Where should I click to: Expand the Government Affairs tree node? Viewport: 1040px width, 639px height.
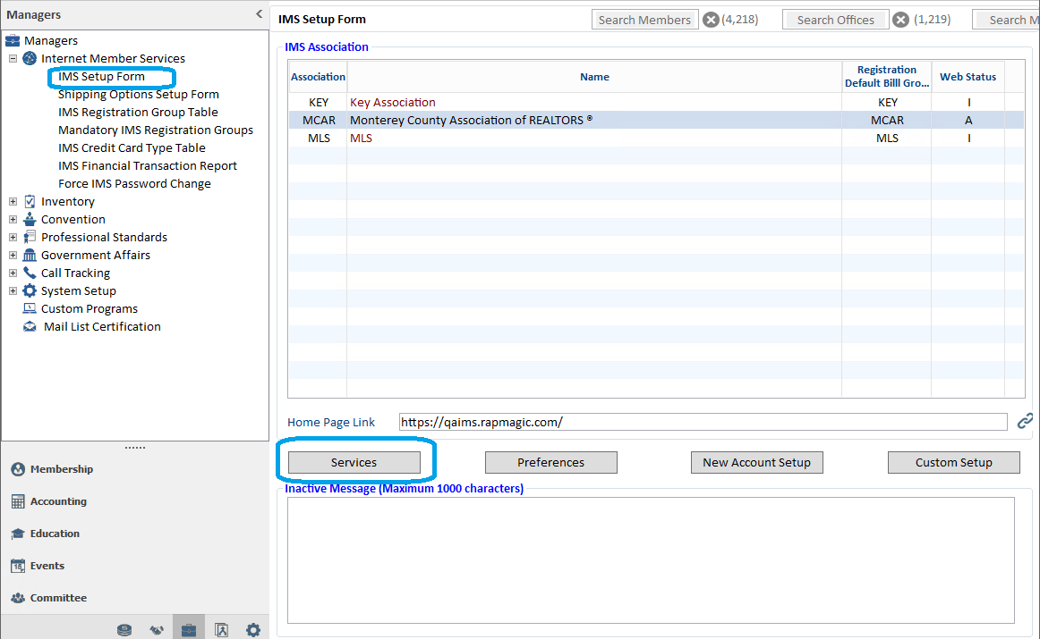[x=13, y=255]
